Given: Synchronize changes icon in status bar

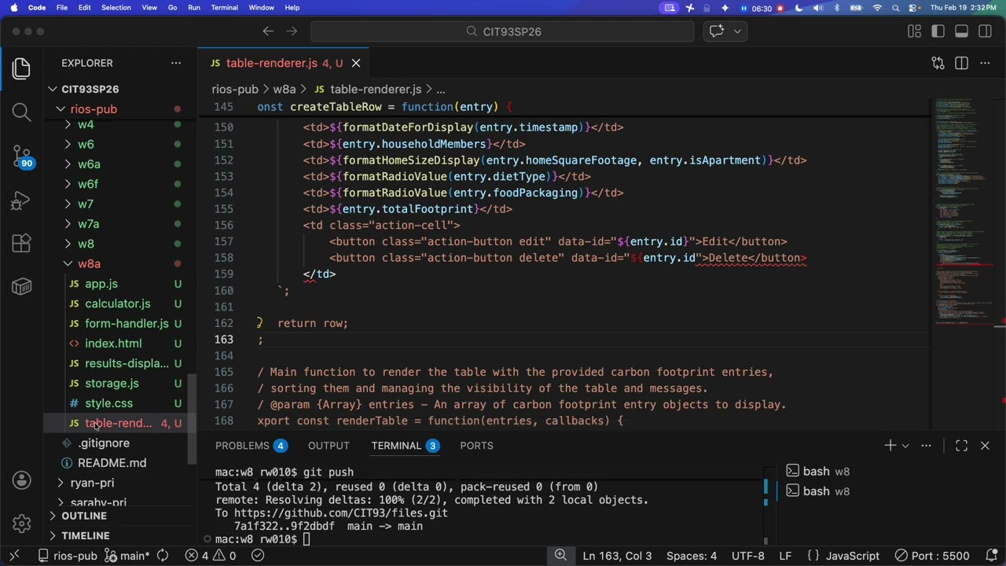Looking at the screenshot, I should click(x=163, y=556).
